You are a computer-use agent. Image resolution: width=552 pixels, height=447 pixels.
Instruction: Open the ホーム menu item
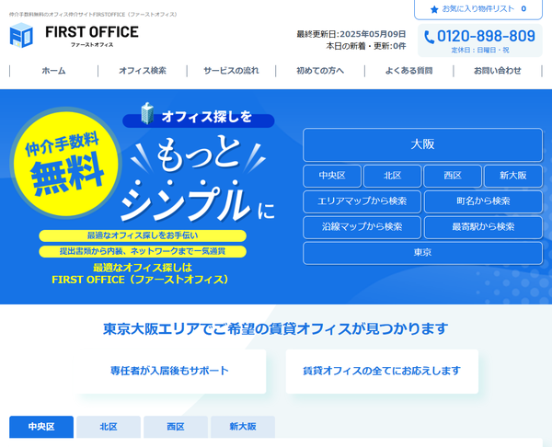point(53,71)
